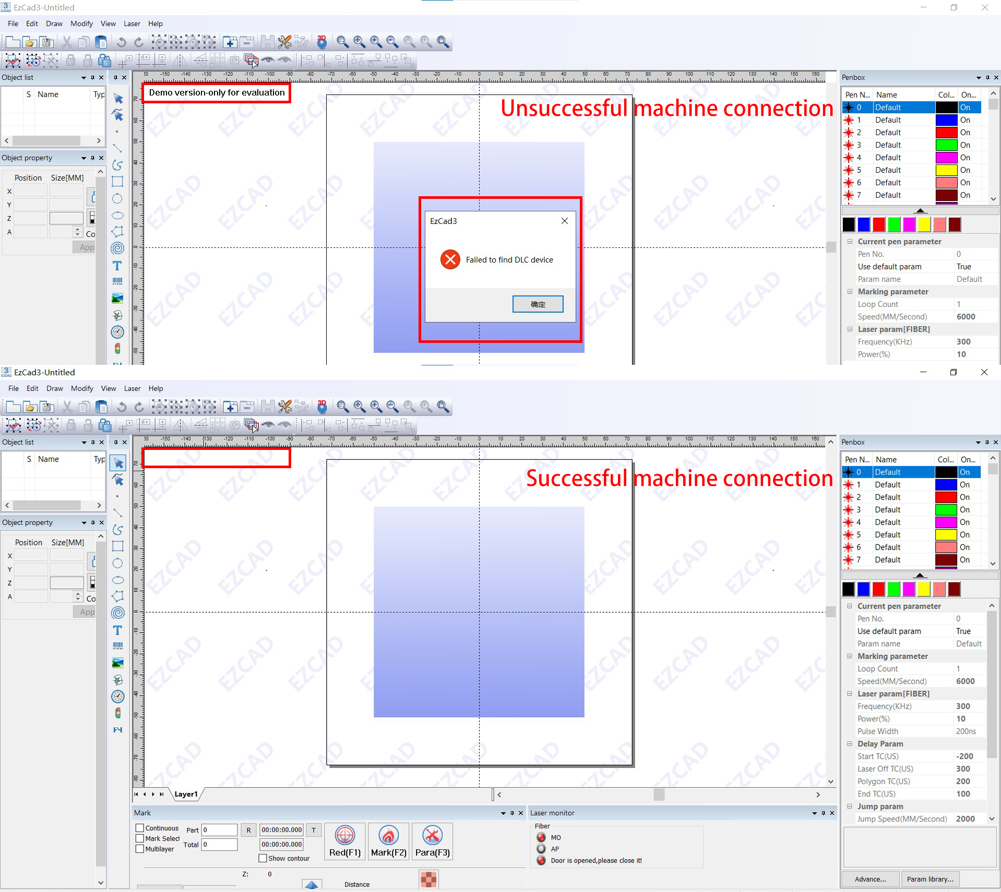Pick the blue palette swatch in top Penbox
Screen dimensions: 1001x892
coord(864,224)
